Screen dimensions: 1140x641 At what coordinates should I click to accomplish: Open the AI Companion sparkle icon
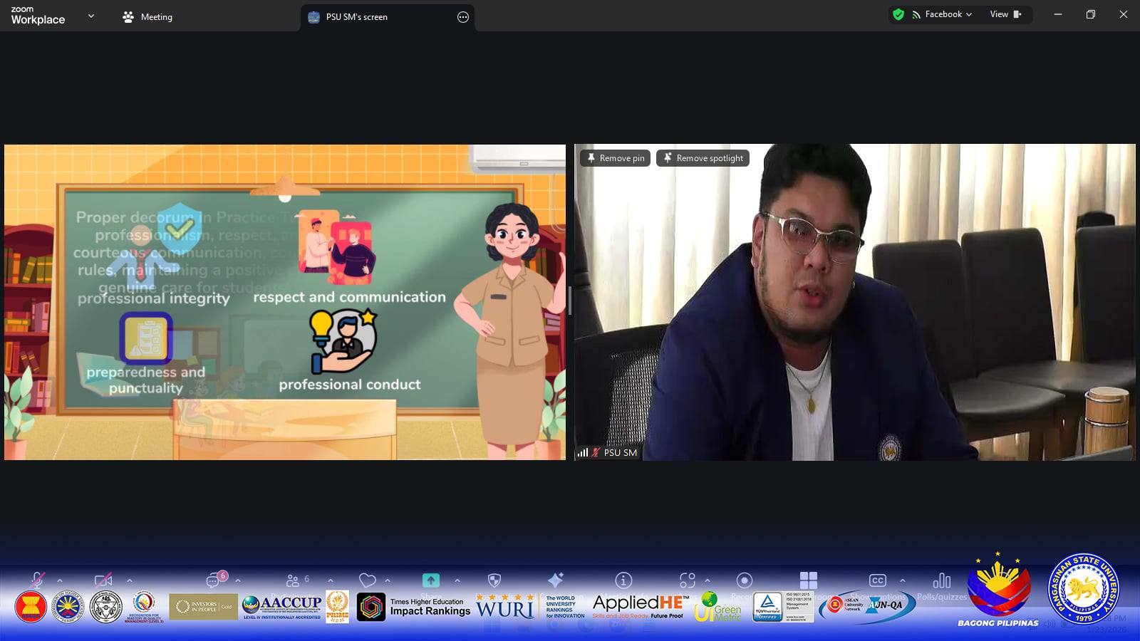click(x=556, y=580)
